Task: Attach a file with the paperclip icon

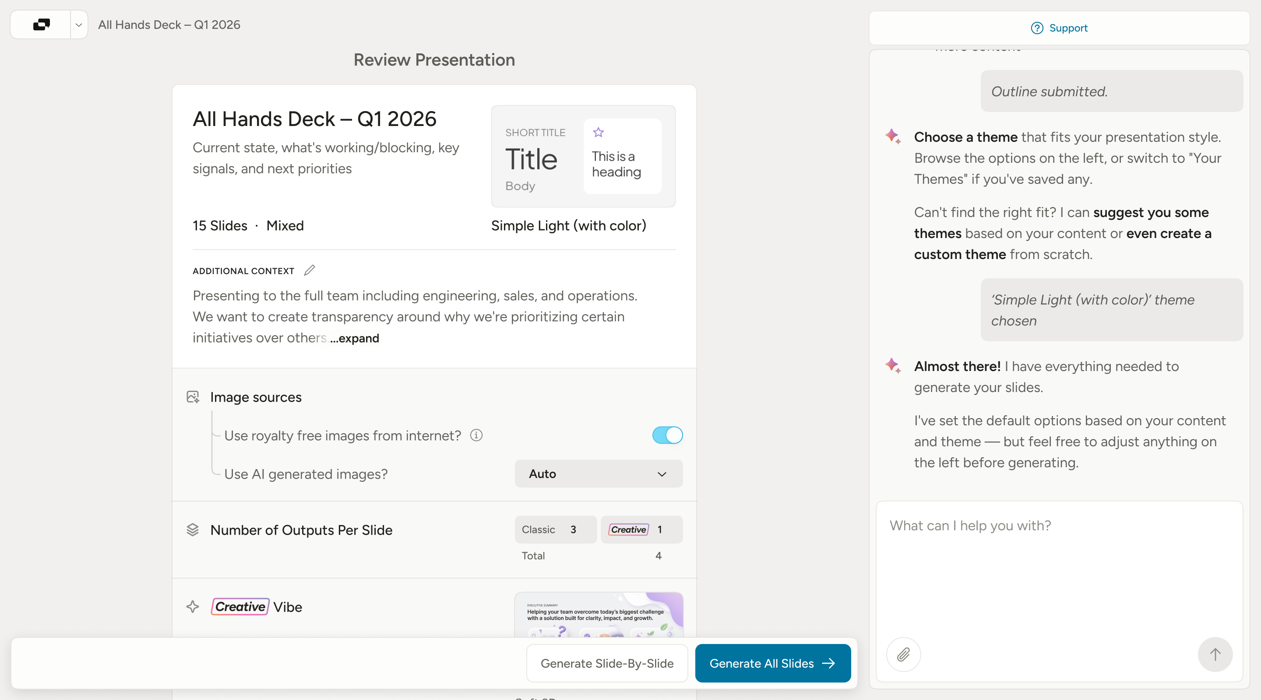Action: tap(903, 654)
